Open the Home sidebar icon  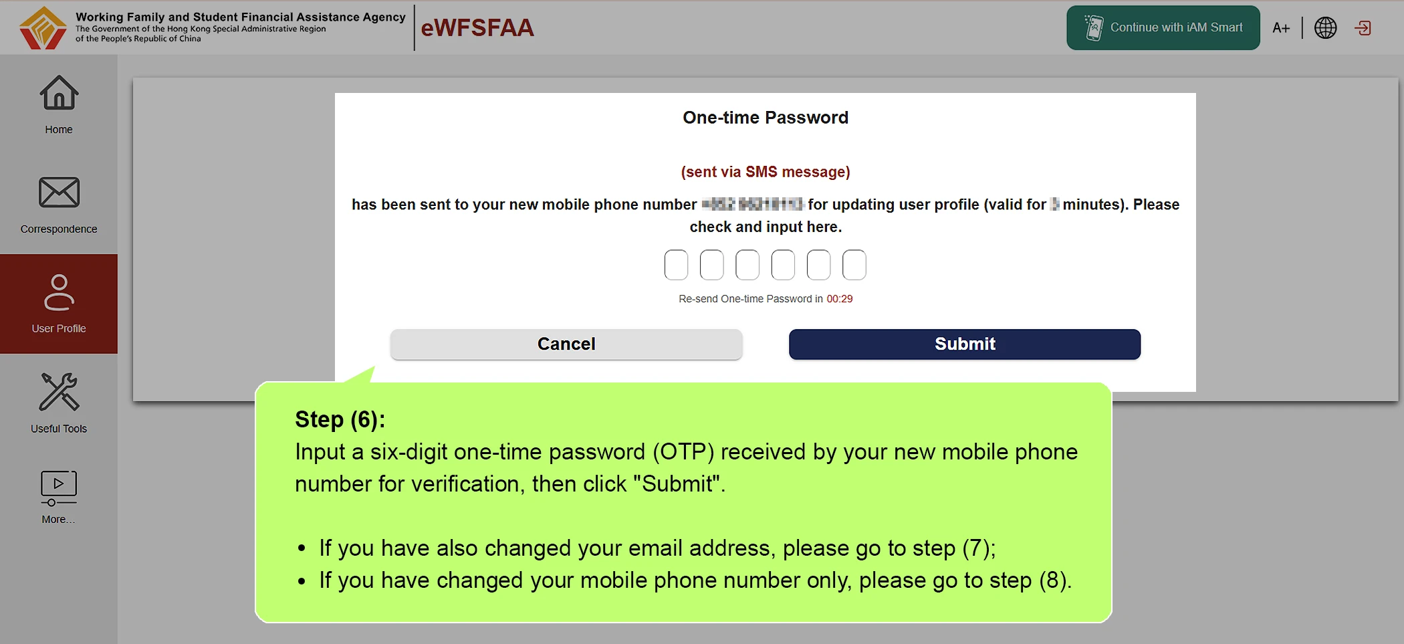(59, 92)
